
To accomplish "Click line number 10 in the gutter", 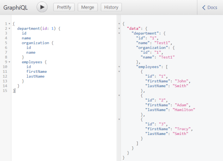I will coord(5,67).
